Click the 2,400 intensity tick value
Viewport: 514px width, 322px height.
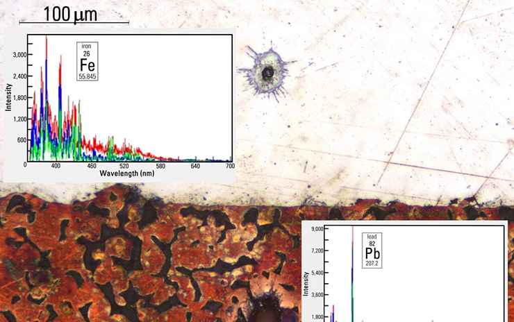(19, 76)
